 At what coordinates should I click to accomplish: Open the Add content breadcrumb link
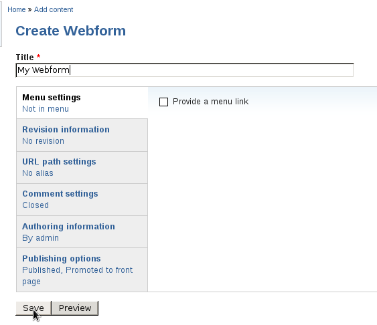(54, 9)
